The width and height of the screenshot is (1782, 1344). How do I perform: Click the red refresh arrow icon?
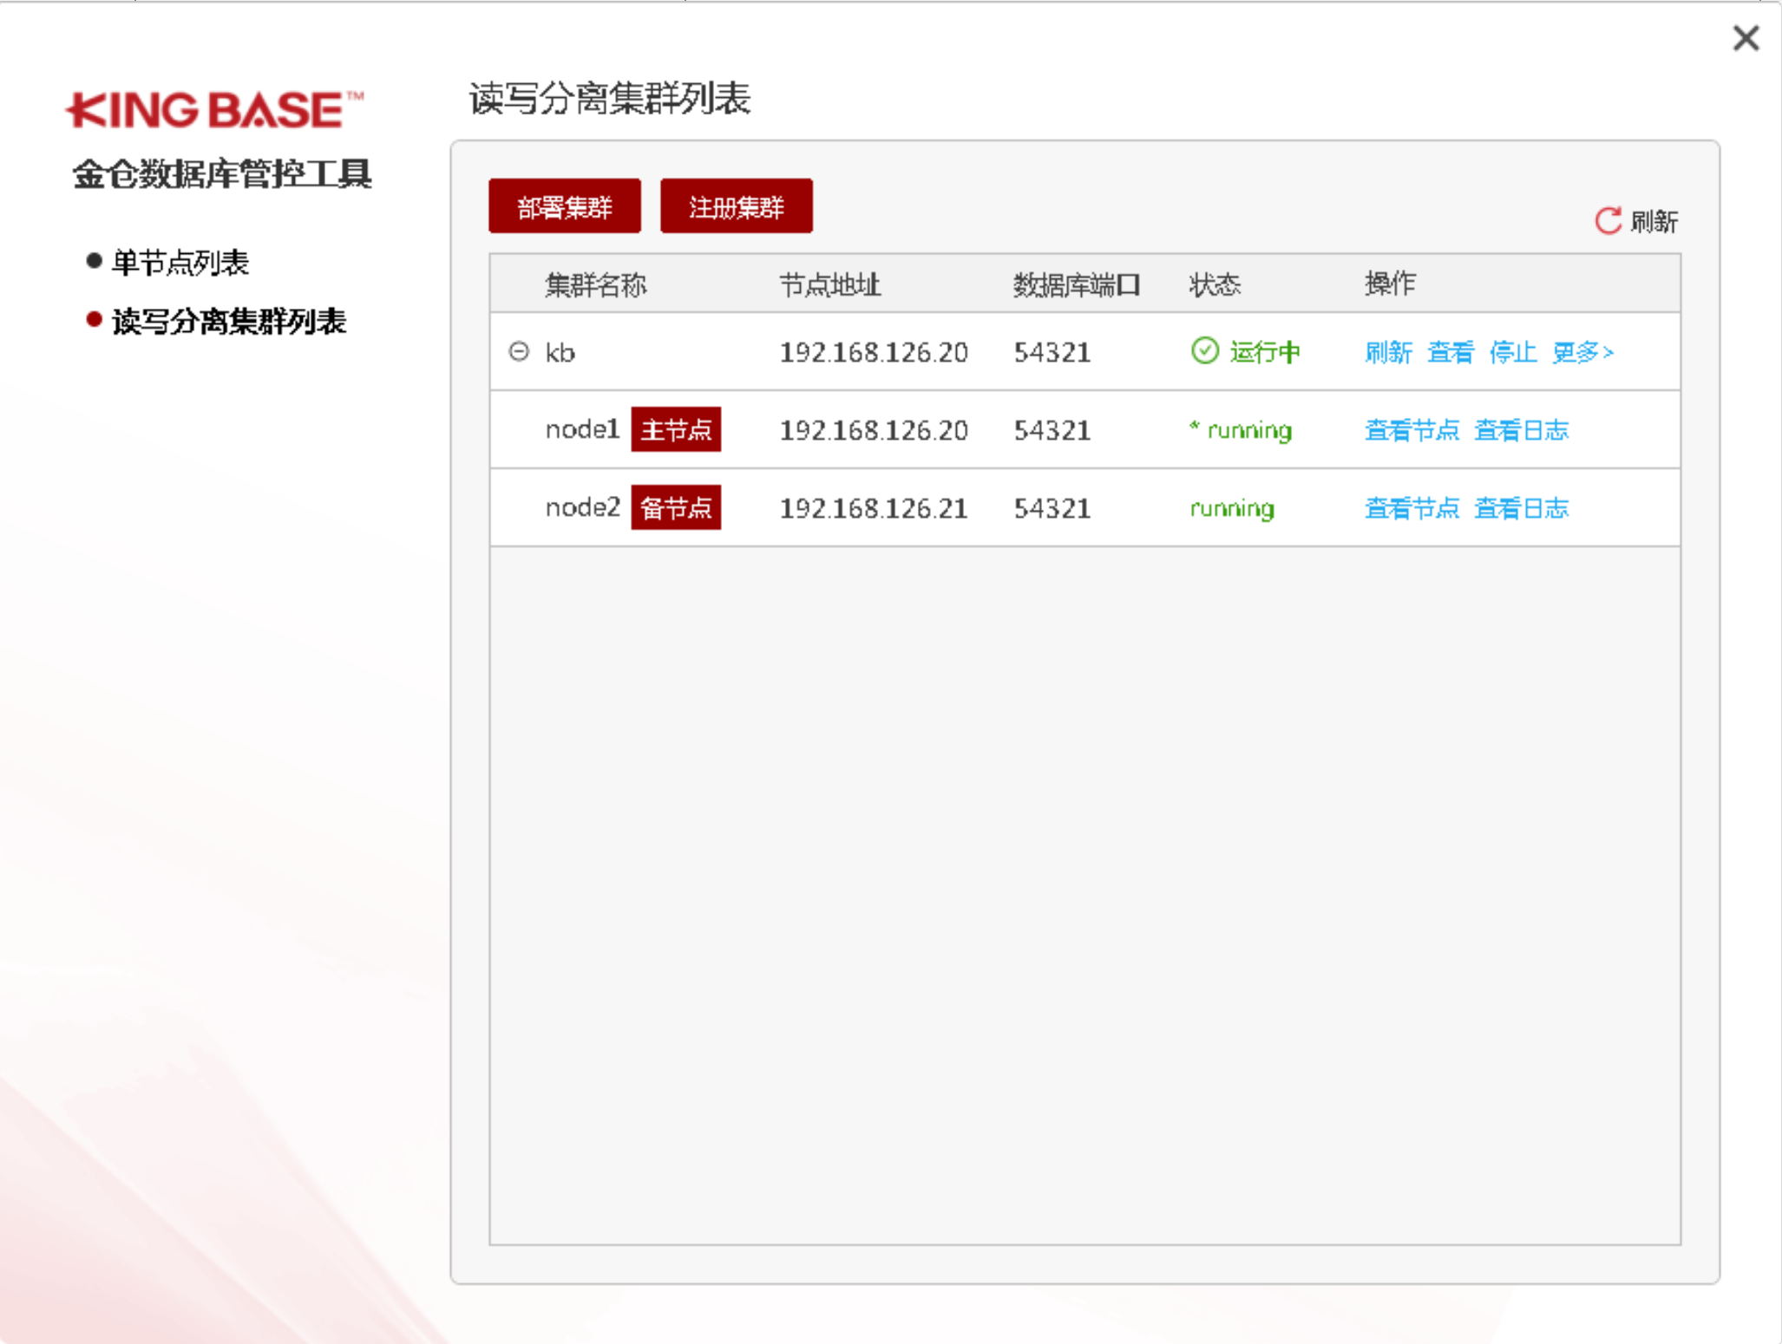1608,221
